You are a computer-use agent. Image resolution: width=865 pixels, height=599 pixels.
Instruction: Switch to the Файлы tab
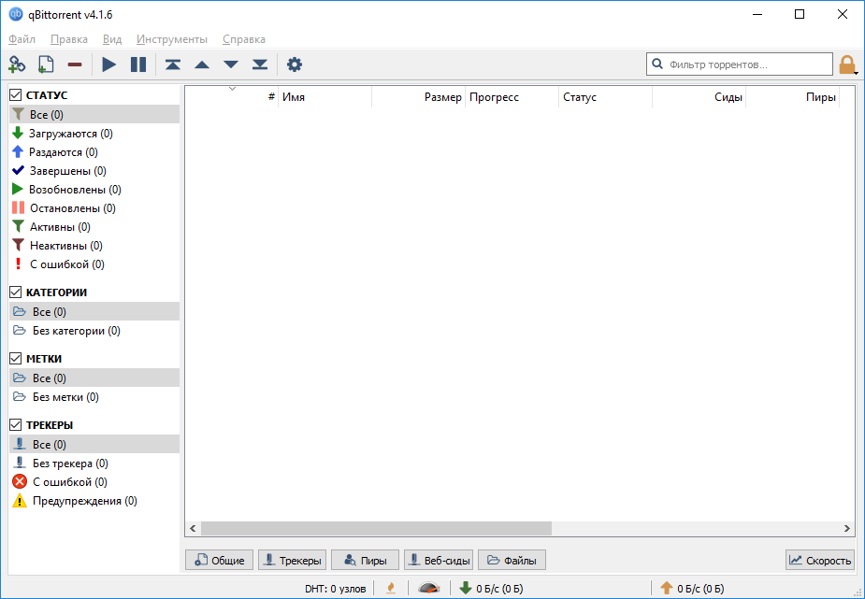tap(512, 560)
